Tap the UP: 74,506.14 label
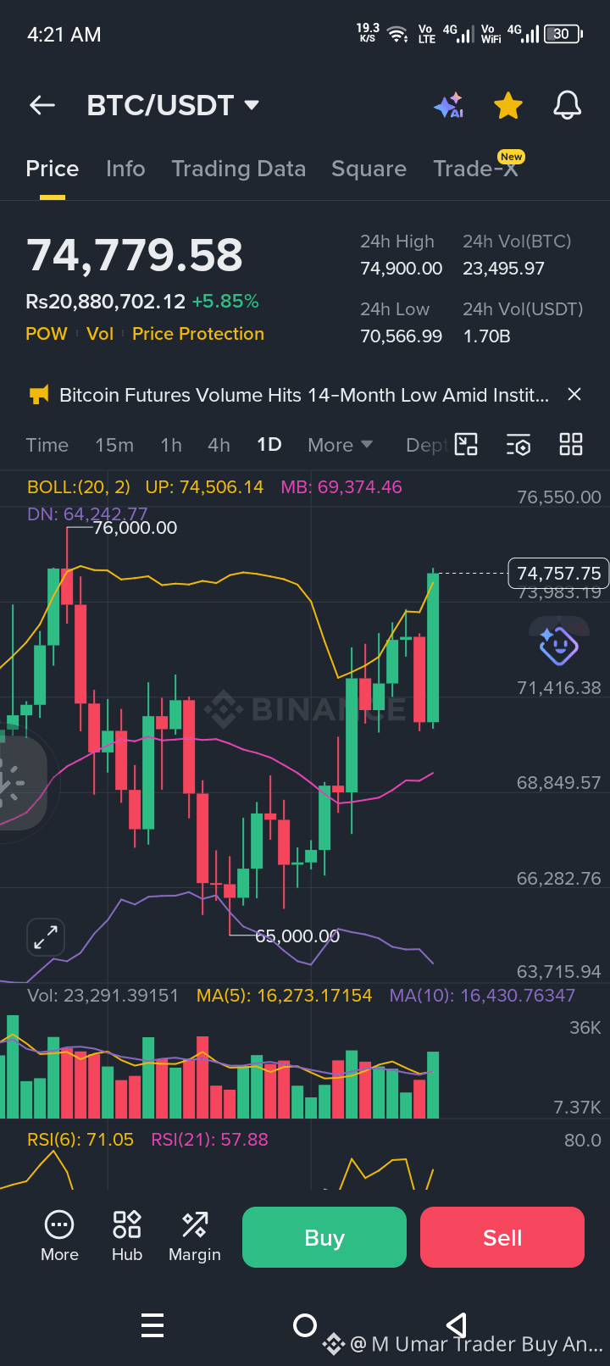The height and width of the screenshot is (1366, 610). click(204, 487)
